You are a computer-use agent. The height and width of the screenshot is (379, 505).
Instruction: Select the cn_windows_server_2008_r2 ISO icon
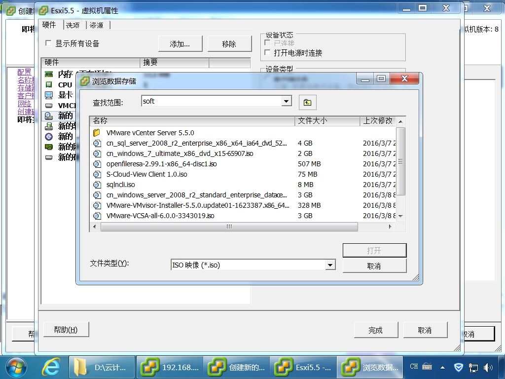click(97, 195)
